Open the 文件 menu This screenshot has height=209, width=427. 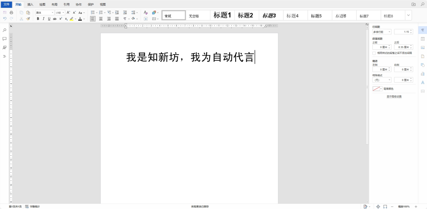pyautogui.click(x=7, y=4)
